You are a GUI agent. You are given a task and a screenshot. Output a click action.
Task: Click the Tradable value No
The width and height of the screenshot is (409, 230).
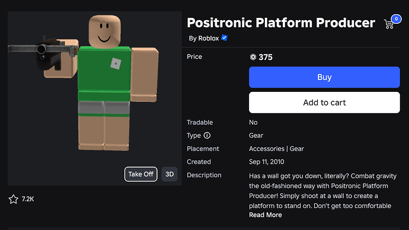(253, 122)
